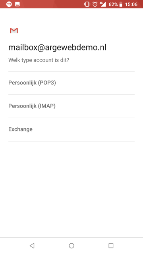Tap the empty white area below Exchange

click(71, 188)
